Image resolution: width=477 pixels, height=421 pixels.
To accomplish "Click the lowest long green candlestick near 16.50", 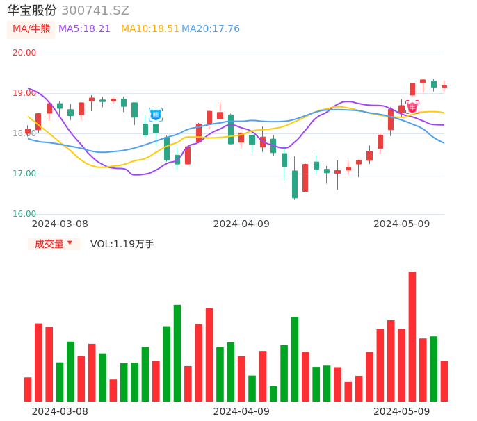I will click(295, 184).
